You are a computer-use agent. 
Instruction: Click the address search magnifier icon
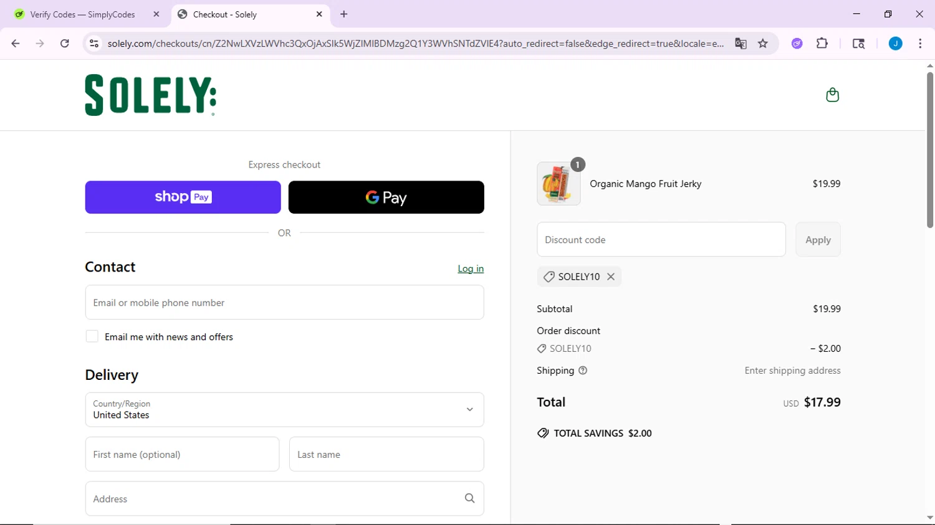pyautogui.click(x=469, y=498)
